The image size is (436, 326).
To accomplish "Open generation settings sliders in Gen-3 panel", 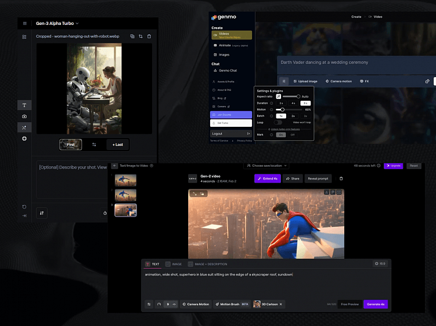I will click(x=42, y=213).
